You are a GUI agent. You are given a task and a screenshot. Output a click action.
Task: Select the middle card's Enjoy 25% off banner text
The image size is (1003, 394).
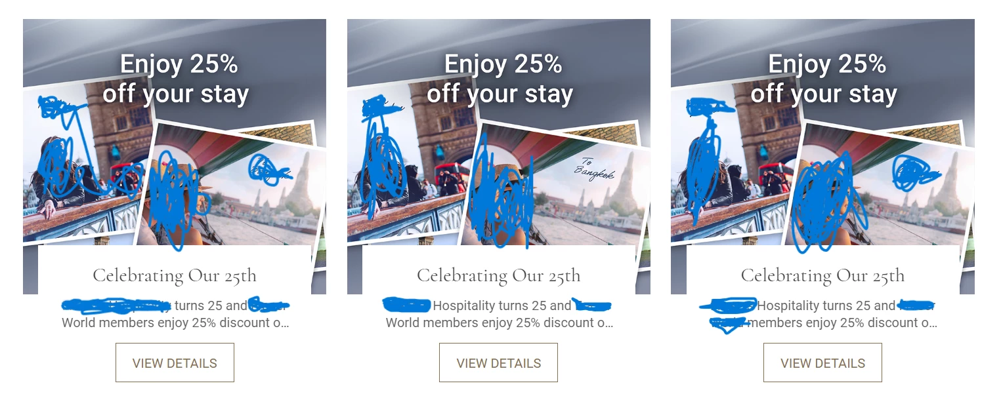point(500,79)
